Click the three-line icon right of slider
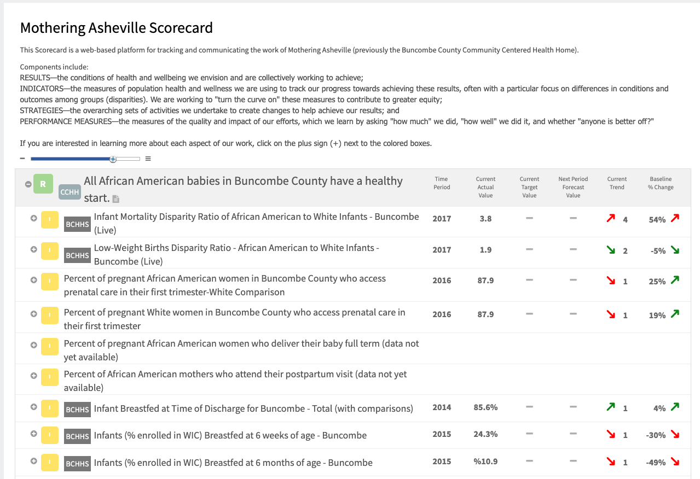The height and width of the screenshot is (479, 700). pyautogui.click(x=148, y=159)
